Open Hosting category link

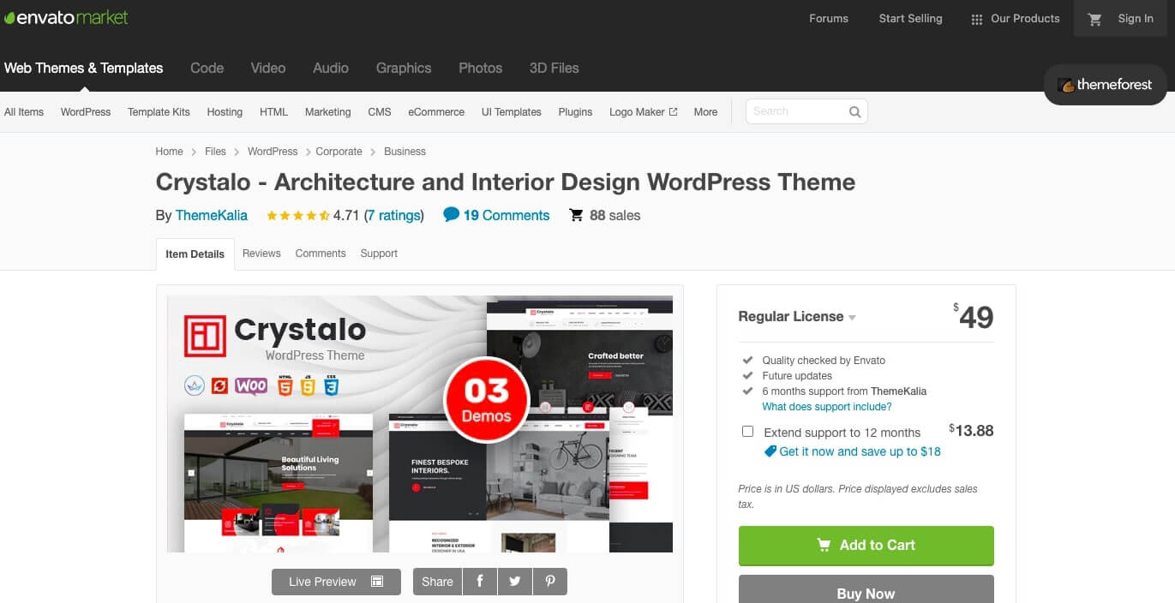coord(225,112)
